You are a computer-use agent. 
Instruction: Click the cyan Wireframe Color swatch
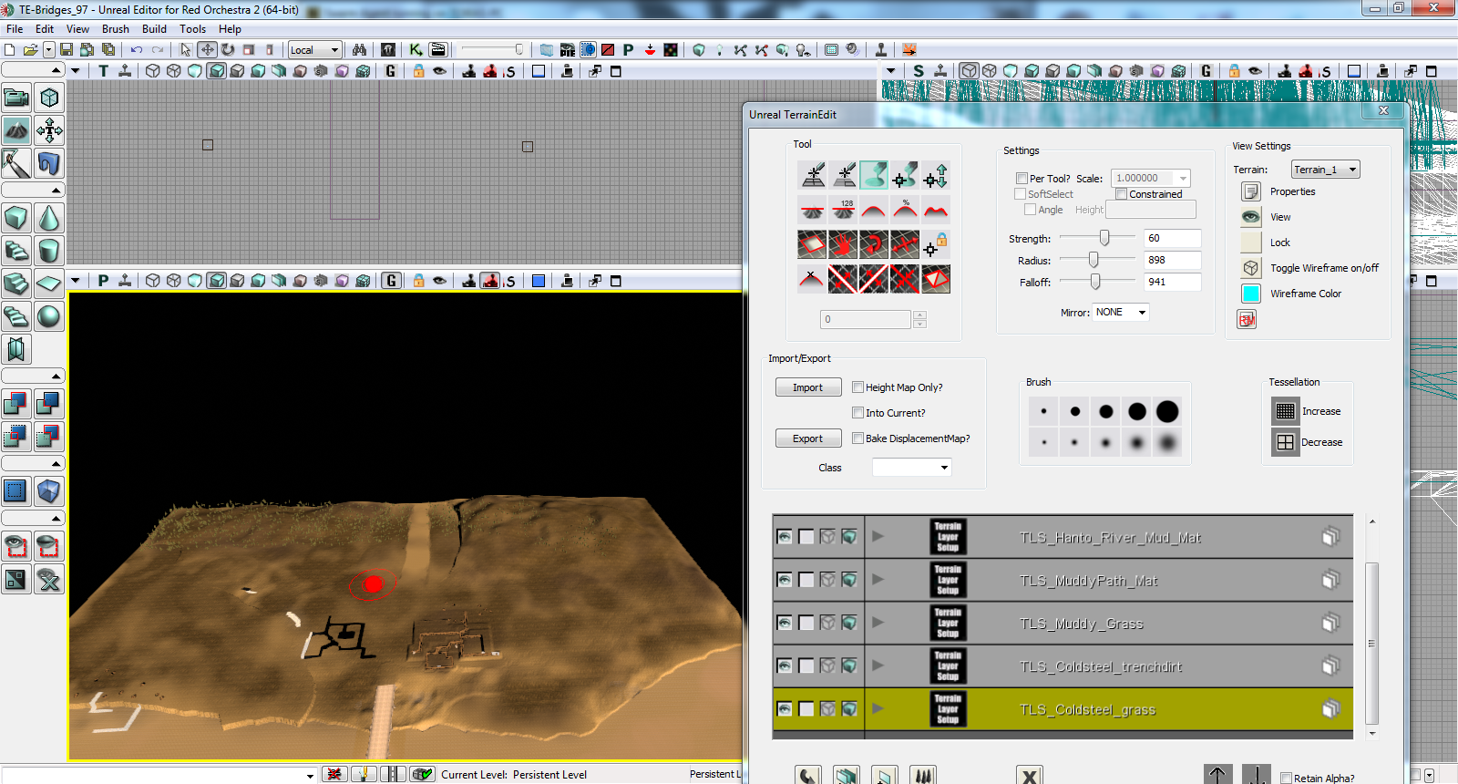[x=1251, y=294]
